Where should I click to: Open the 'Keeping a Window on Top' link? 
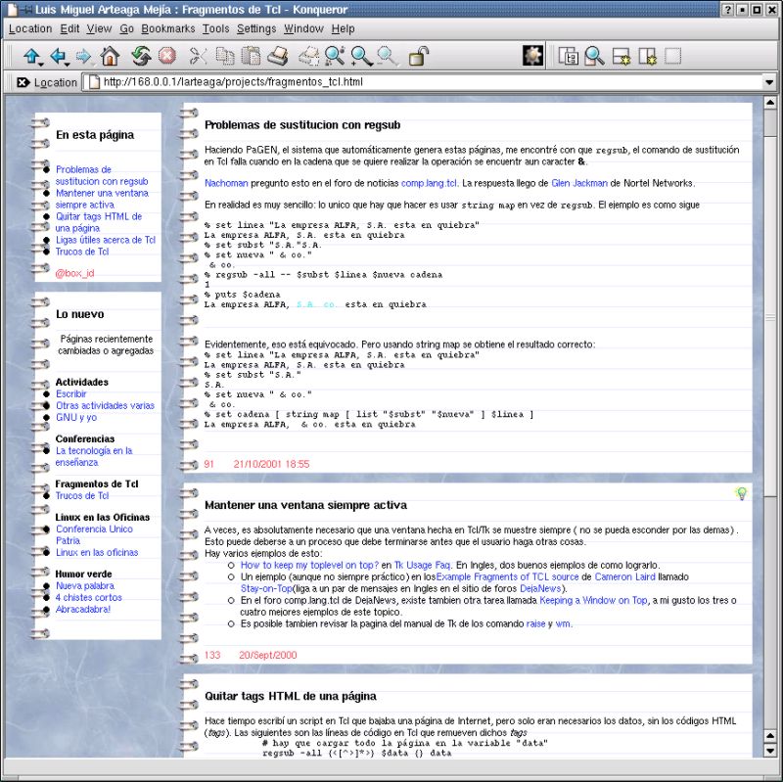tap(593, 600)
